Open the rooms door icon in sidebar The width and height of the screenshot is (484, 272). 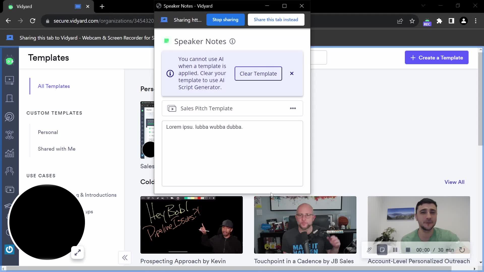click(x=10, y=98)
